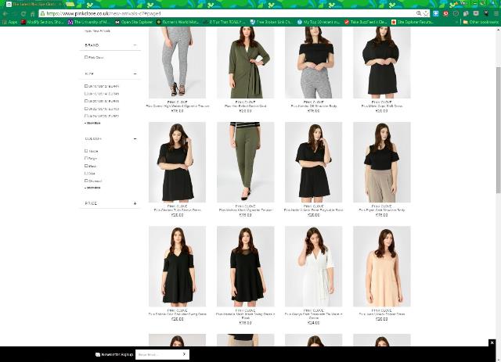Screen dimensions: 501x362
Task: Tick the UK16 size checkbox
Action: click(86, 86)
